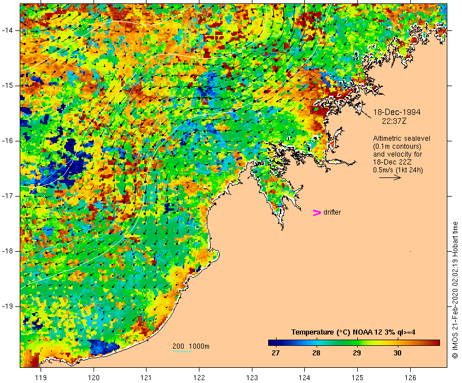Click the 'drifter' legend label
Viewport: 462px width, 383px height.
[x=332, y=212]
